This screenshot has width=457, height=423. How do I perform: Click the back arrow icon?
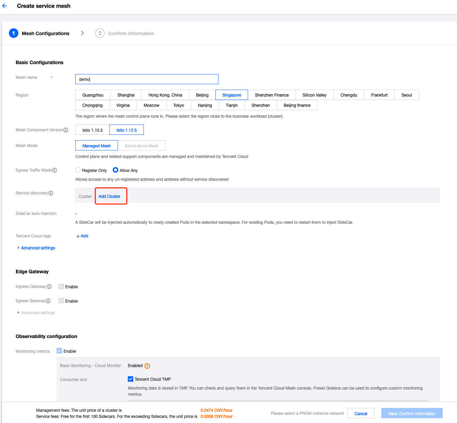pos(4,6)
